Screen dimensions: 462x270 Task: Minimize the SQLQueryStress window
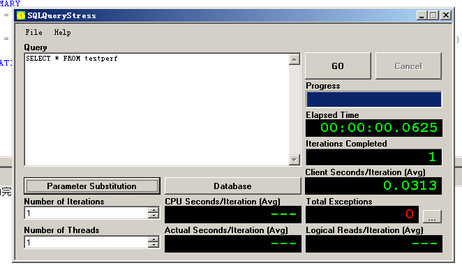coord(422,15)
